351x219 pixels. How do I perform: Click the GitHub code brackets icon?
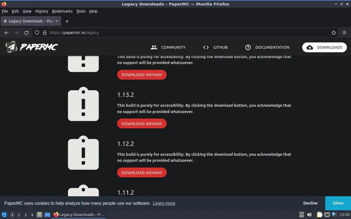[x=206, y=47]
